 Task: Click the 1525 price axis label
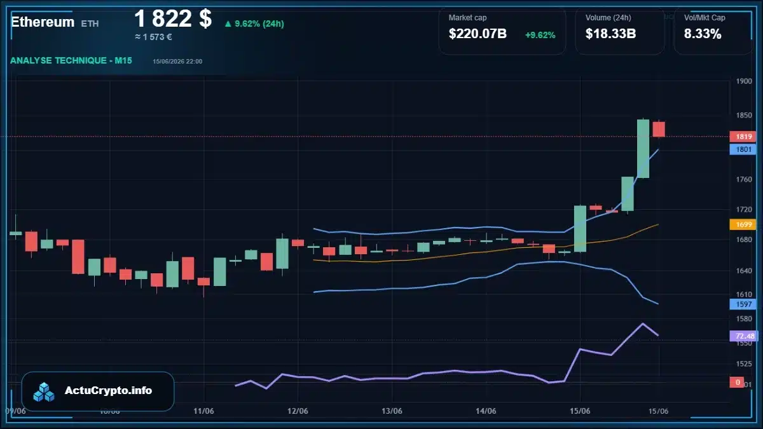click(743, 364)
